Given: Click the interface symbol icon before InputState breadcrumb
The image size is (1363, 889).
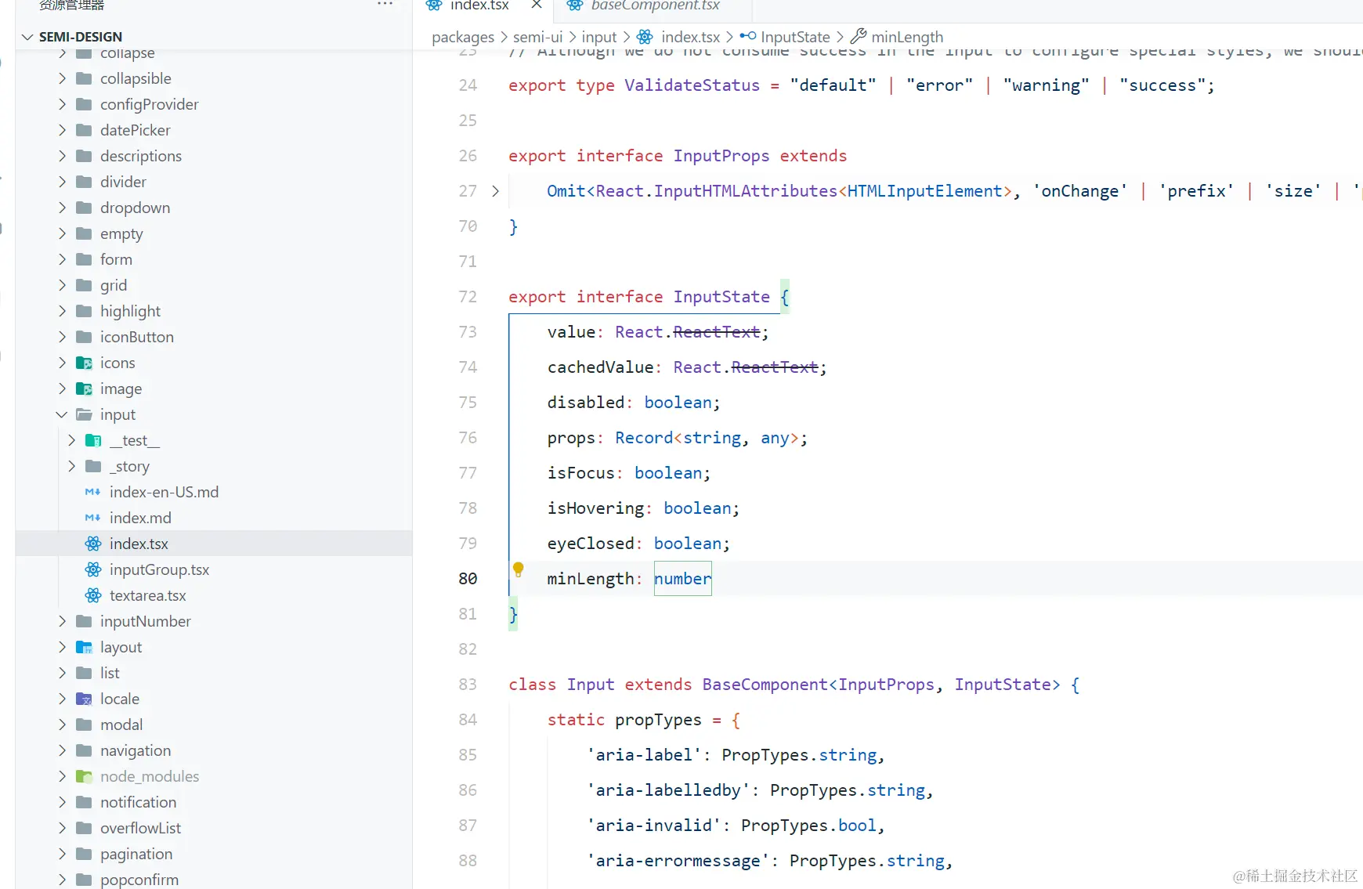Looking at the screenshot, I should (748, 36).
